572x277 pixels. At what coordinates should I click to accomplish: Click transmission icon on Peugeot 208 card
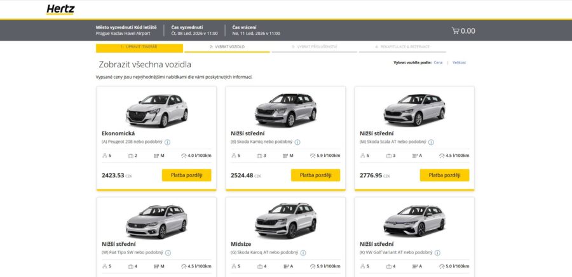156,156
